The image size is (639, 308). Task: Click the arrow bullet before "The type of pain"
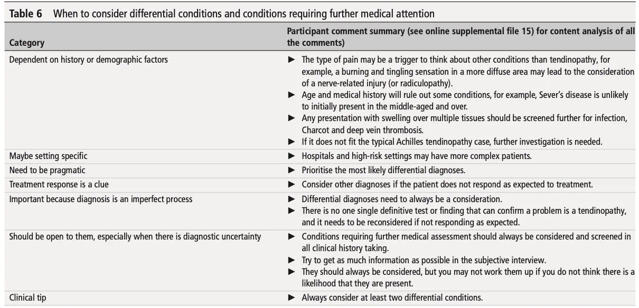click(x=291, y=60)
